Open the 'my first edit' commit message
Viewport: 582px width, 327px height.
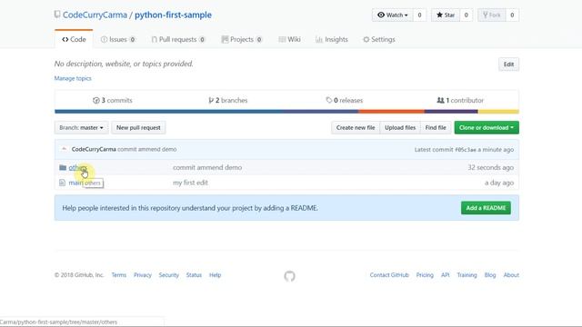190,183
